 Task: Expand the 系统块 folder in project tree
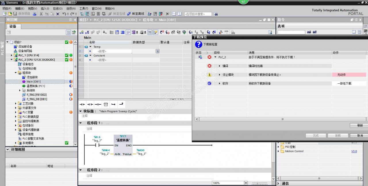coord(20,90)
